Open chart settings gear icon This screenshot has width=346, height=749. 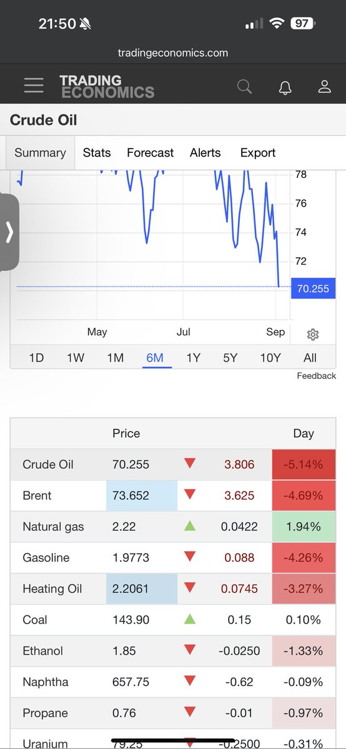pyautogui.click(x=313, y=335)
